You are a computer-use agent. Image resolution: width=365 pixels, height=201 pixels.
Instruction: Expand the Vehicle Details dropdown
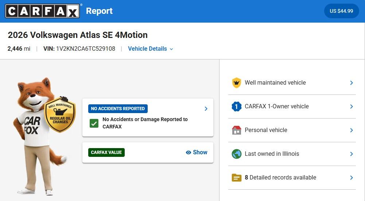(150, 49)
